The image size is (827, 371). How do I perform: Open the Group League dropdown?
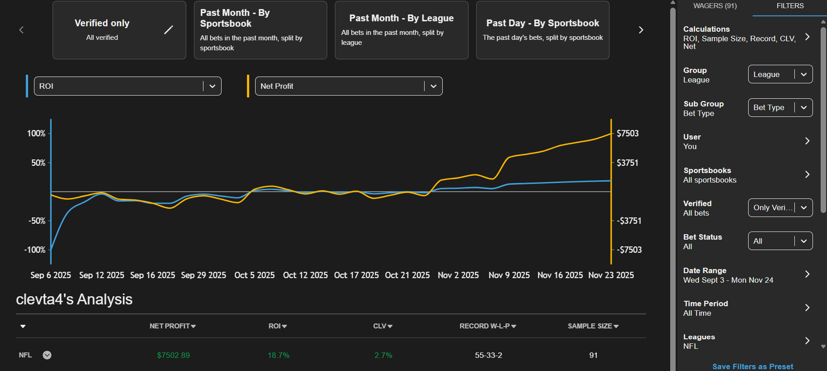coord(780,74)
